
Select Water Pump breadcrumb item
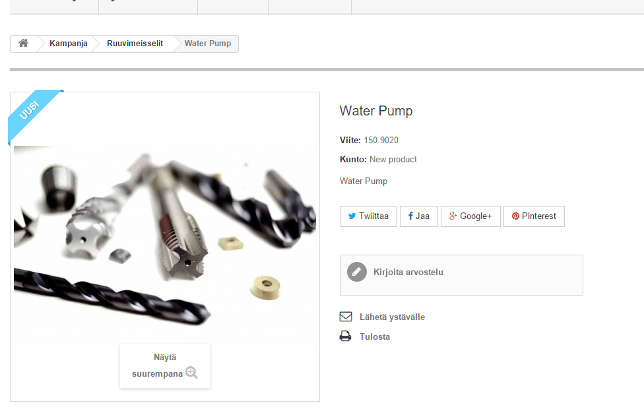pos(208,43)
